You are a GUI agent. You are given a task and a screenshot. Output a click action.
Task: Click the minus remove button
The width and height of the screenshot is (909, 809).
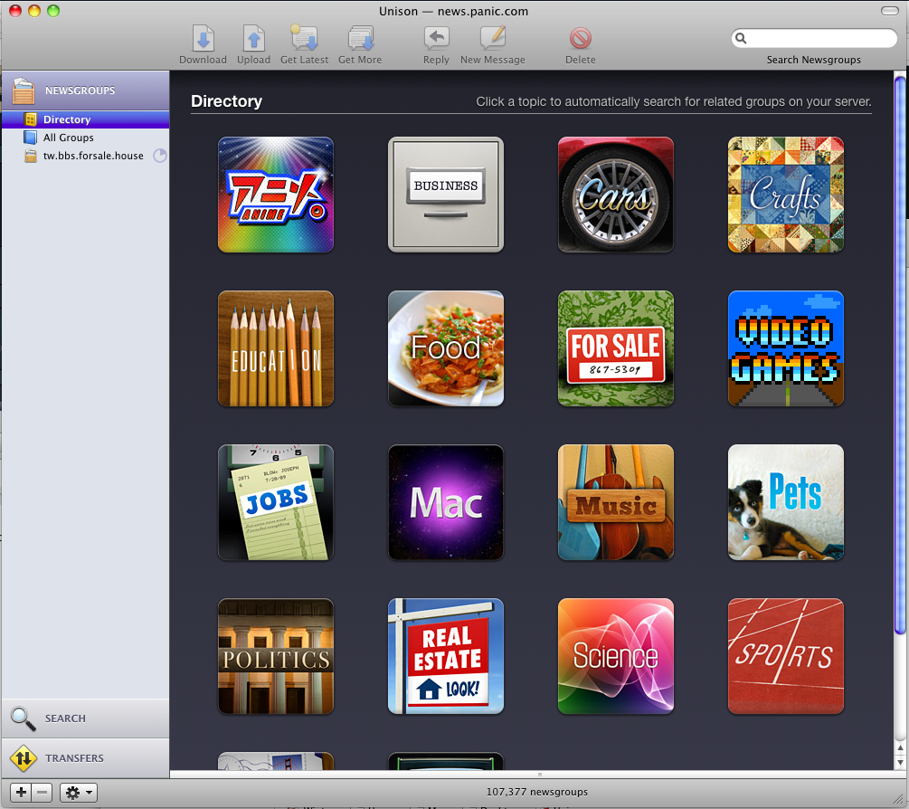click(x=42, y=792)
